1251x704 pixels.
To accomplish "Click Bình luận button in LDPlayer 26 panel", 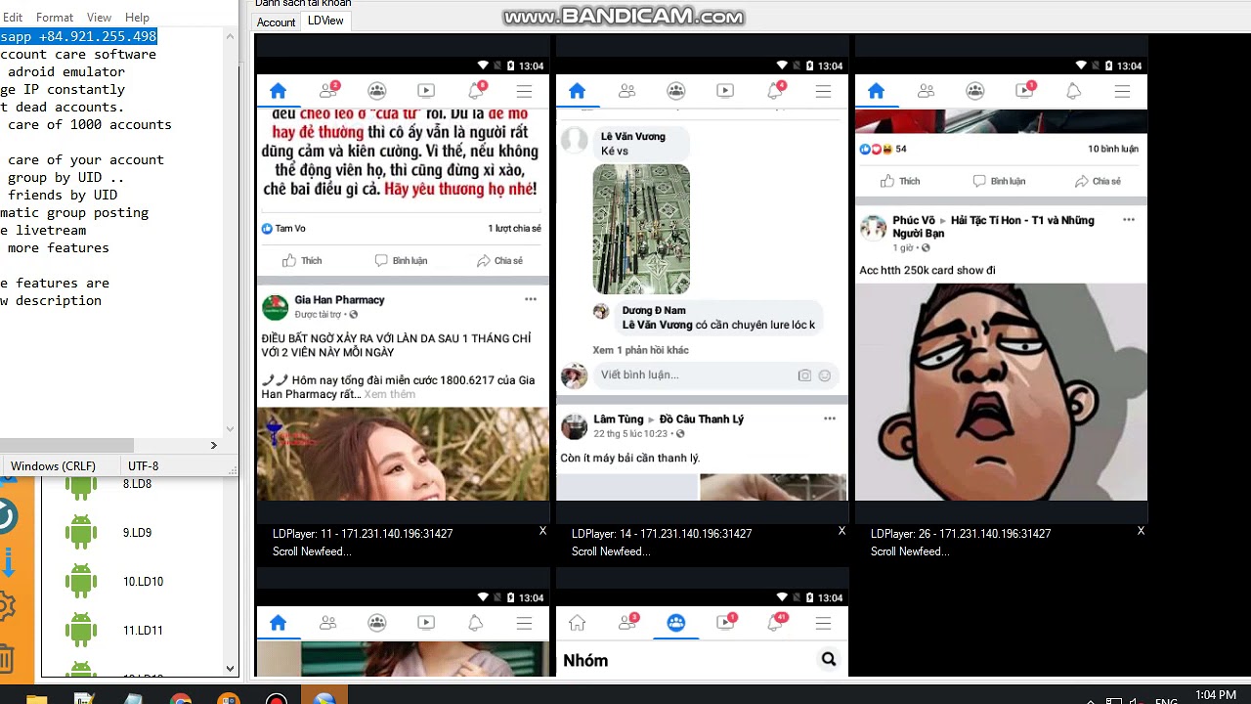I will (999, 181).
